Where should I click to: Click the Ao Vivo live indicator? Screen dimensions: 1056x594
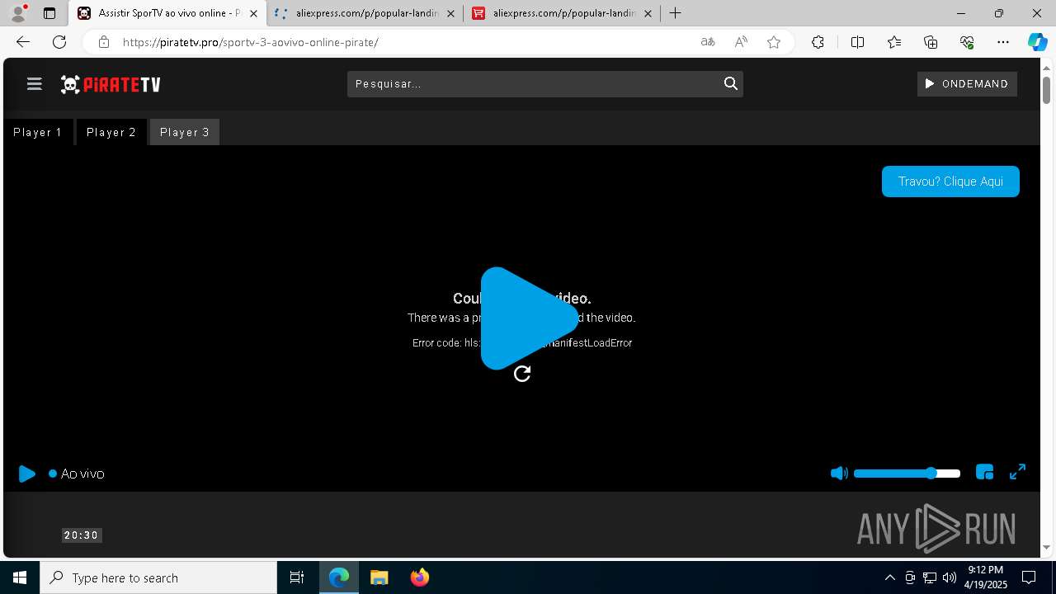point(77,474)
